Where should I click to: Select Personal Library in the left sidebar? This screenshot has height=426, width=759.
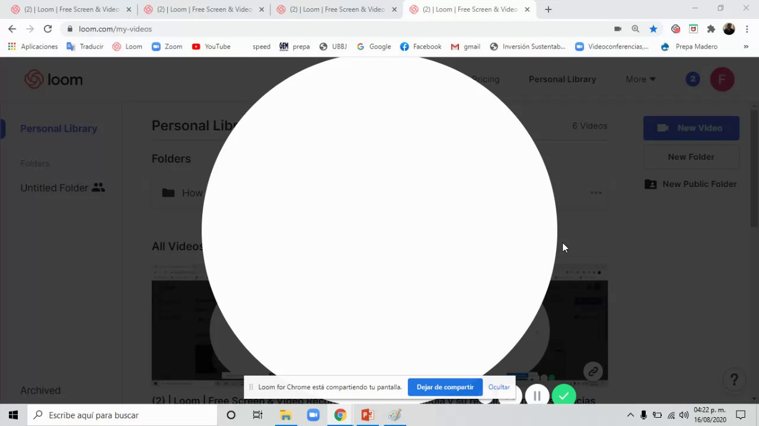pos(59,128)
